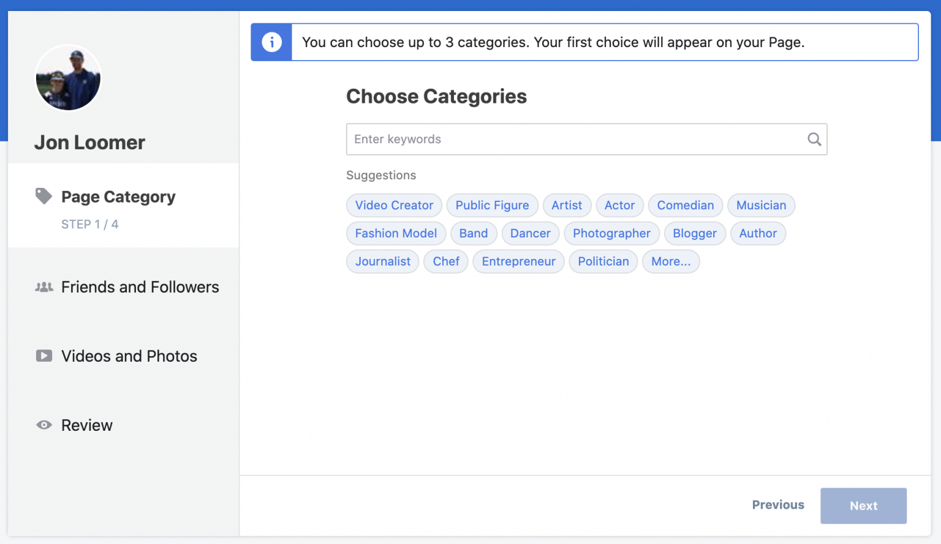
Task: Click the Videos and Photos play icon
Action: pos(44,356)
